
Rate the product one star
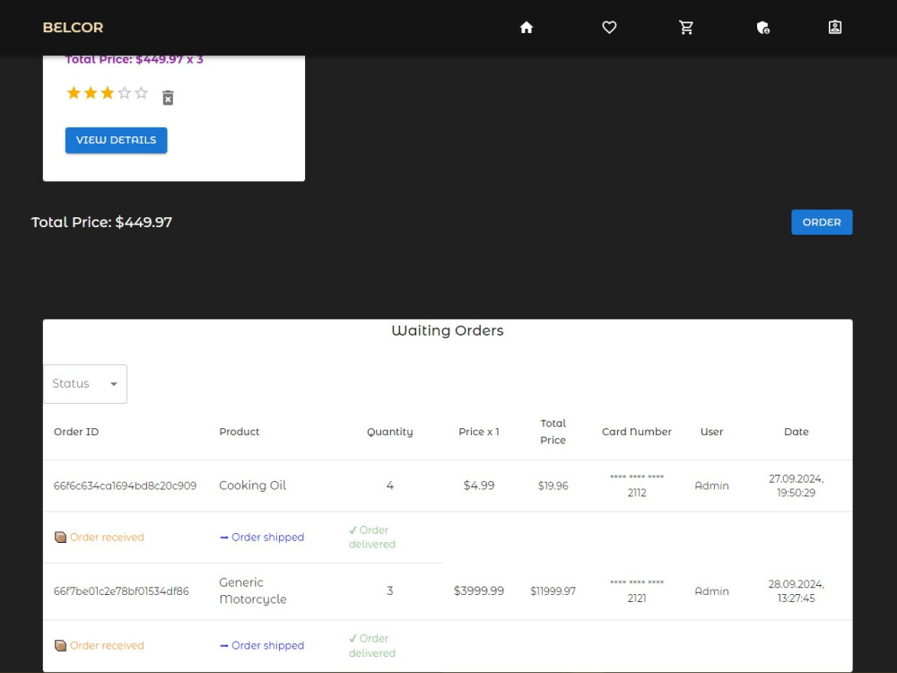point(74,92)
